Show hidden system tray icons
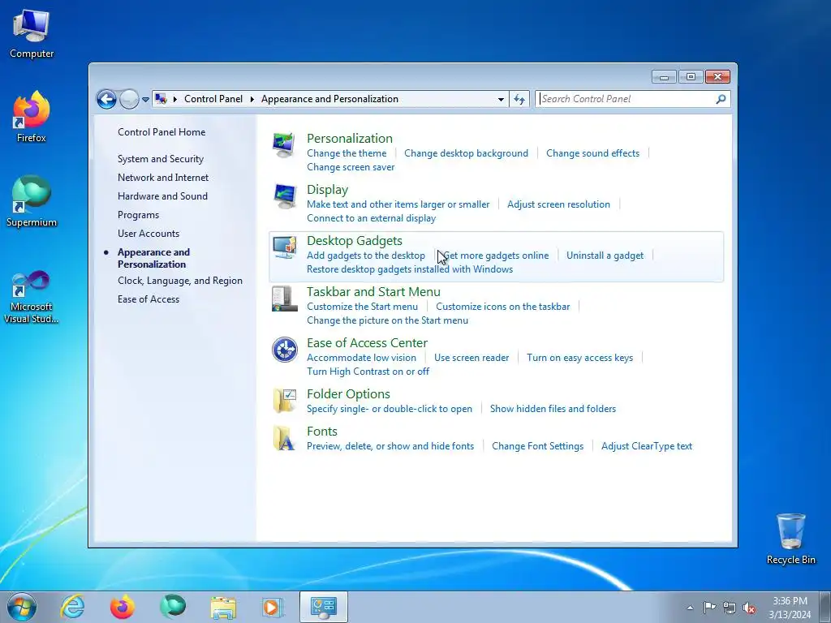Screen dimensions: 831x623 690,608
